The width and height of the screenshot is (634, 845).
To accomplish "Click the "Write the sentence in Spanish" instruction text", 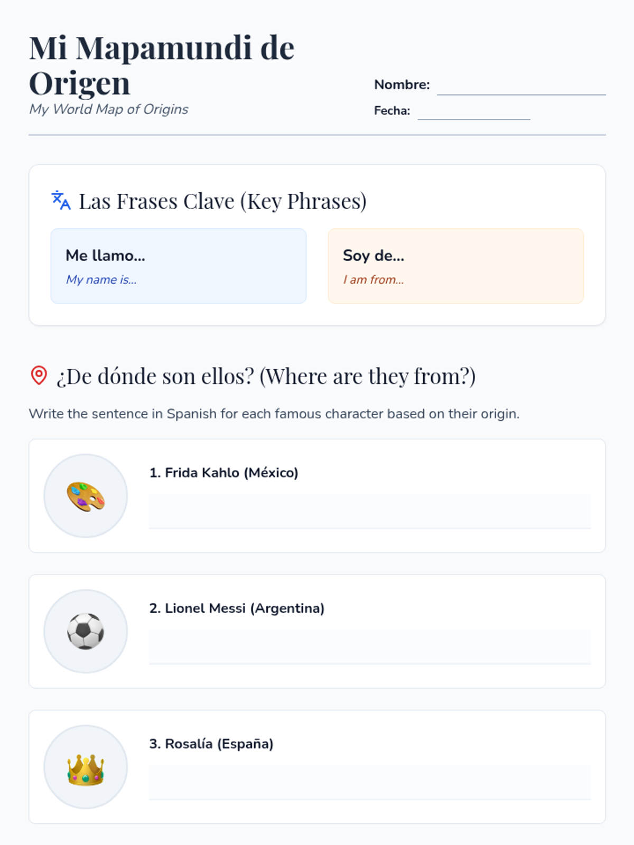I will [x=274, y=414].
